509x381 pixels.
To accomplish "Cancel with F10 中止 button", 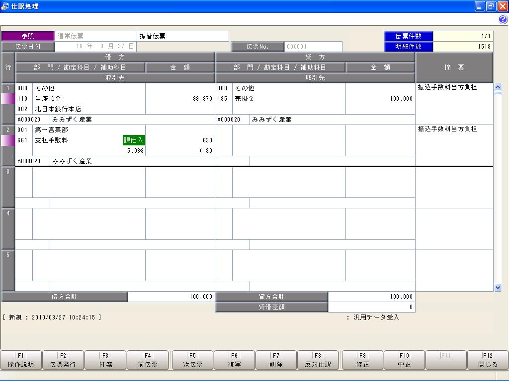I will pyautogui.click(x=404, y=360).
